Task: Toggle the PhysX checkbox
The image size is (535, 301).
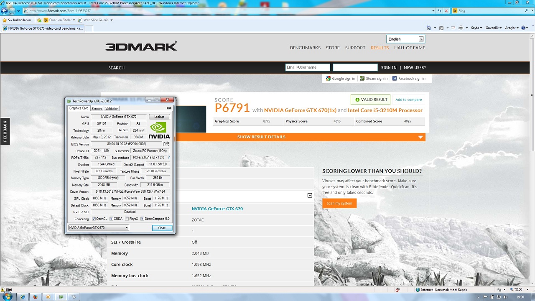Action: point(127,219)
